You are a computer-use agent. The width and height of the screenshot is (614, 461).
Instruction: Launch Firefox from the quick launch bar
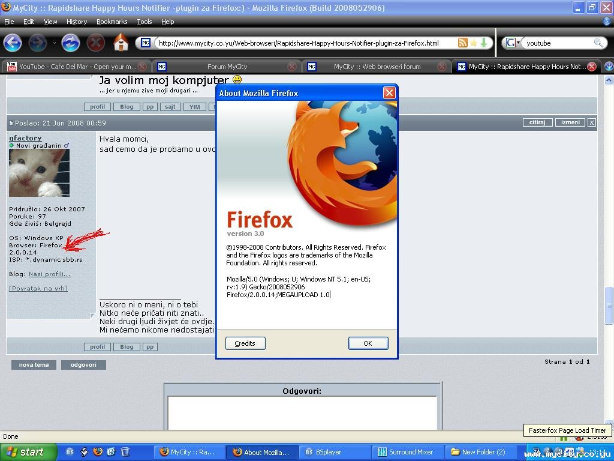(x=98, y=451)
